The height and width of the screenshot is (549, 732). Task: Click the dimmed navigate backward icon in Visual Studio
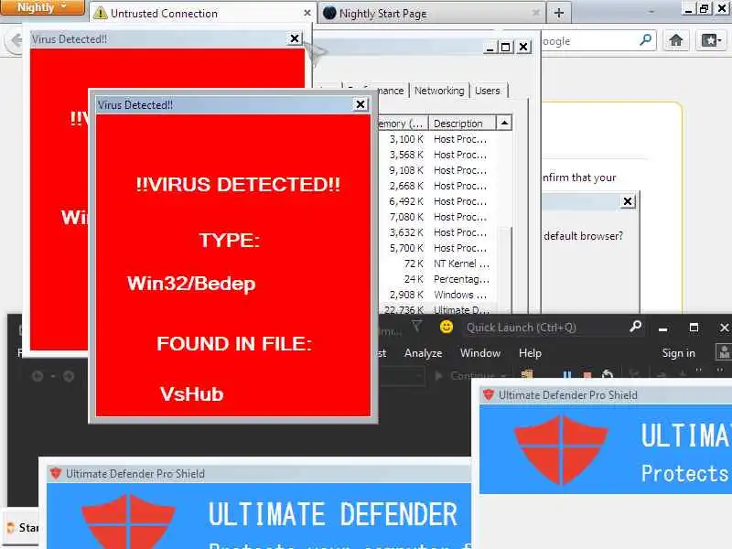click(x=38, y=376)
